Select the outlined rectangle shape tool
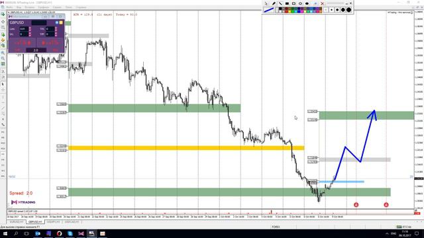This screenshot has height=238, width=424. click(x=293, y=3)
